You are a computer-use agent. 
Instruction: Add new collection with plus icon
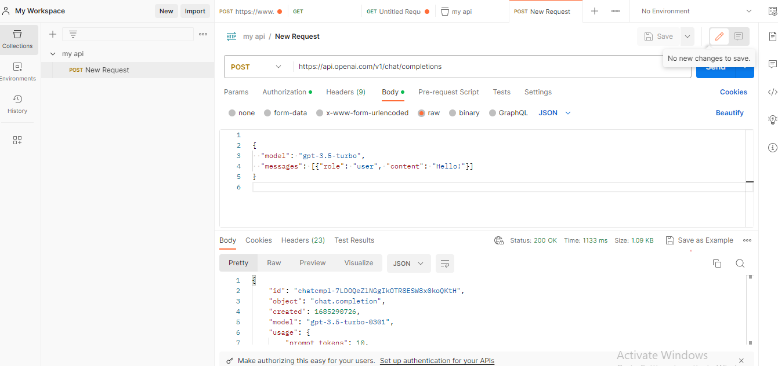click(x=53, y=34)
